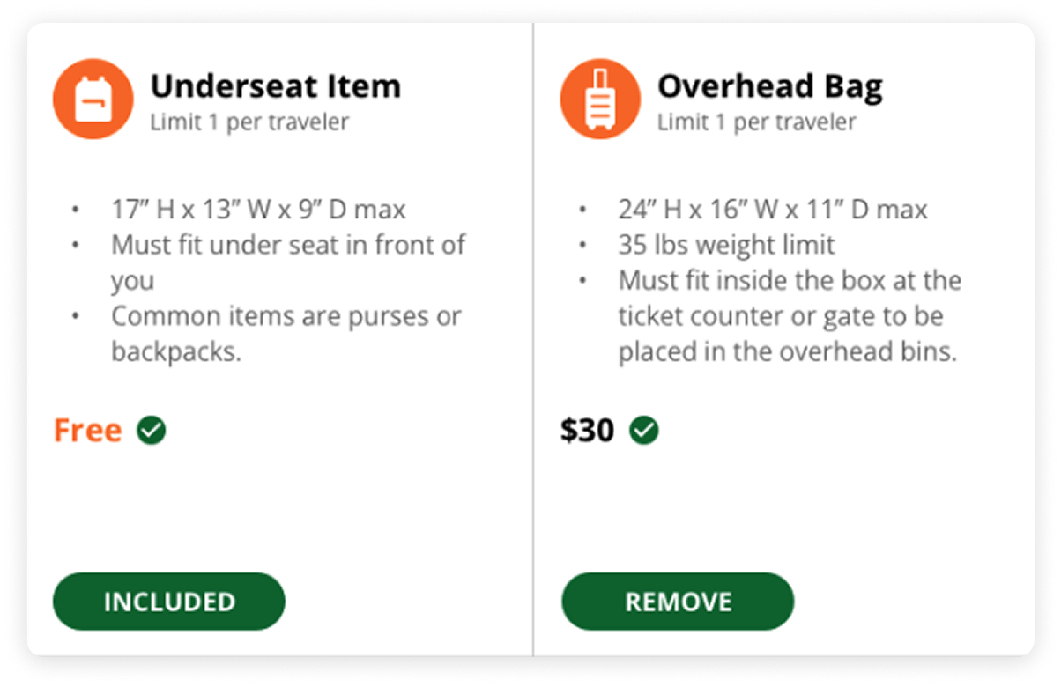Select the Underseat Item heading
The width and height of the screenshot is (1061, 687).
[x=275, y=86]
